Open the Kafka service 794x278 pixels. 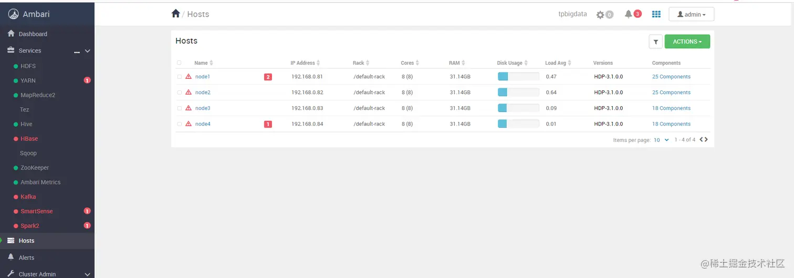click(x=28, y=197)
